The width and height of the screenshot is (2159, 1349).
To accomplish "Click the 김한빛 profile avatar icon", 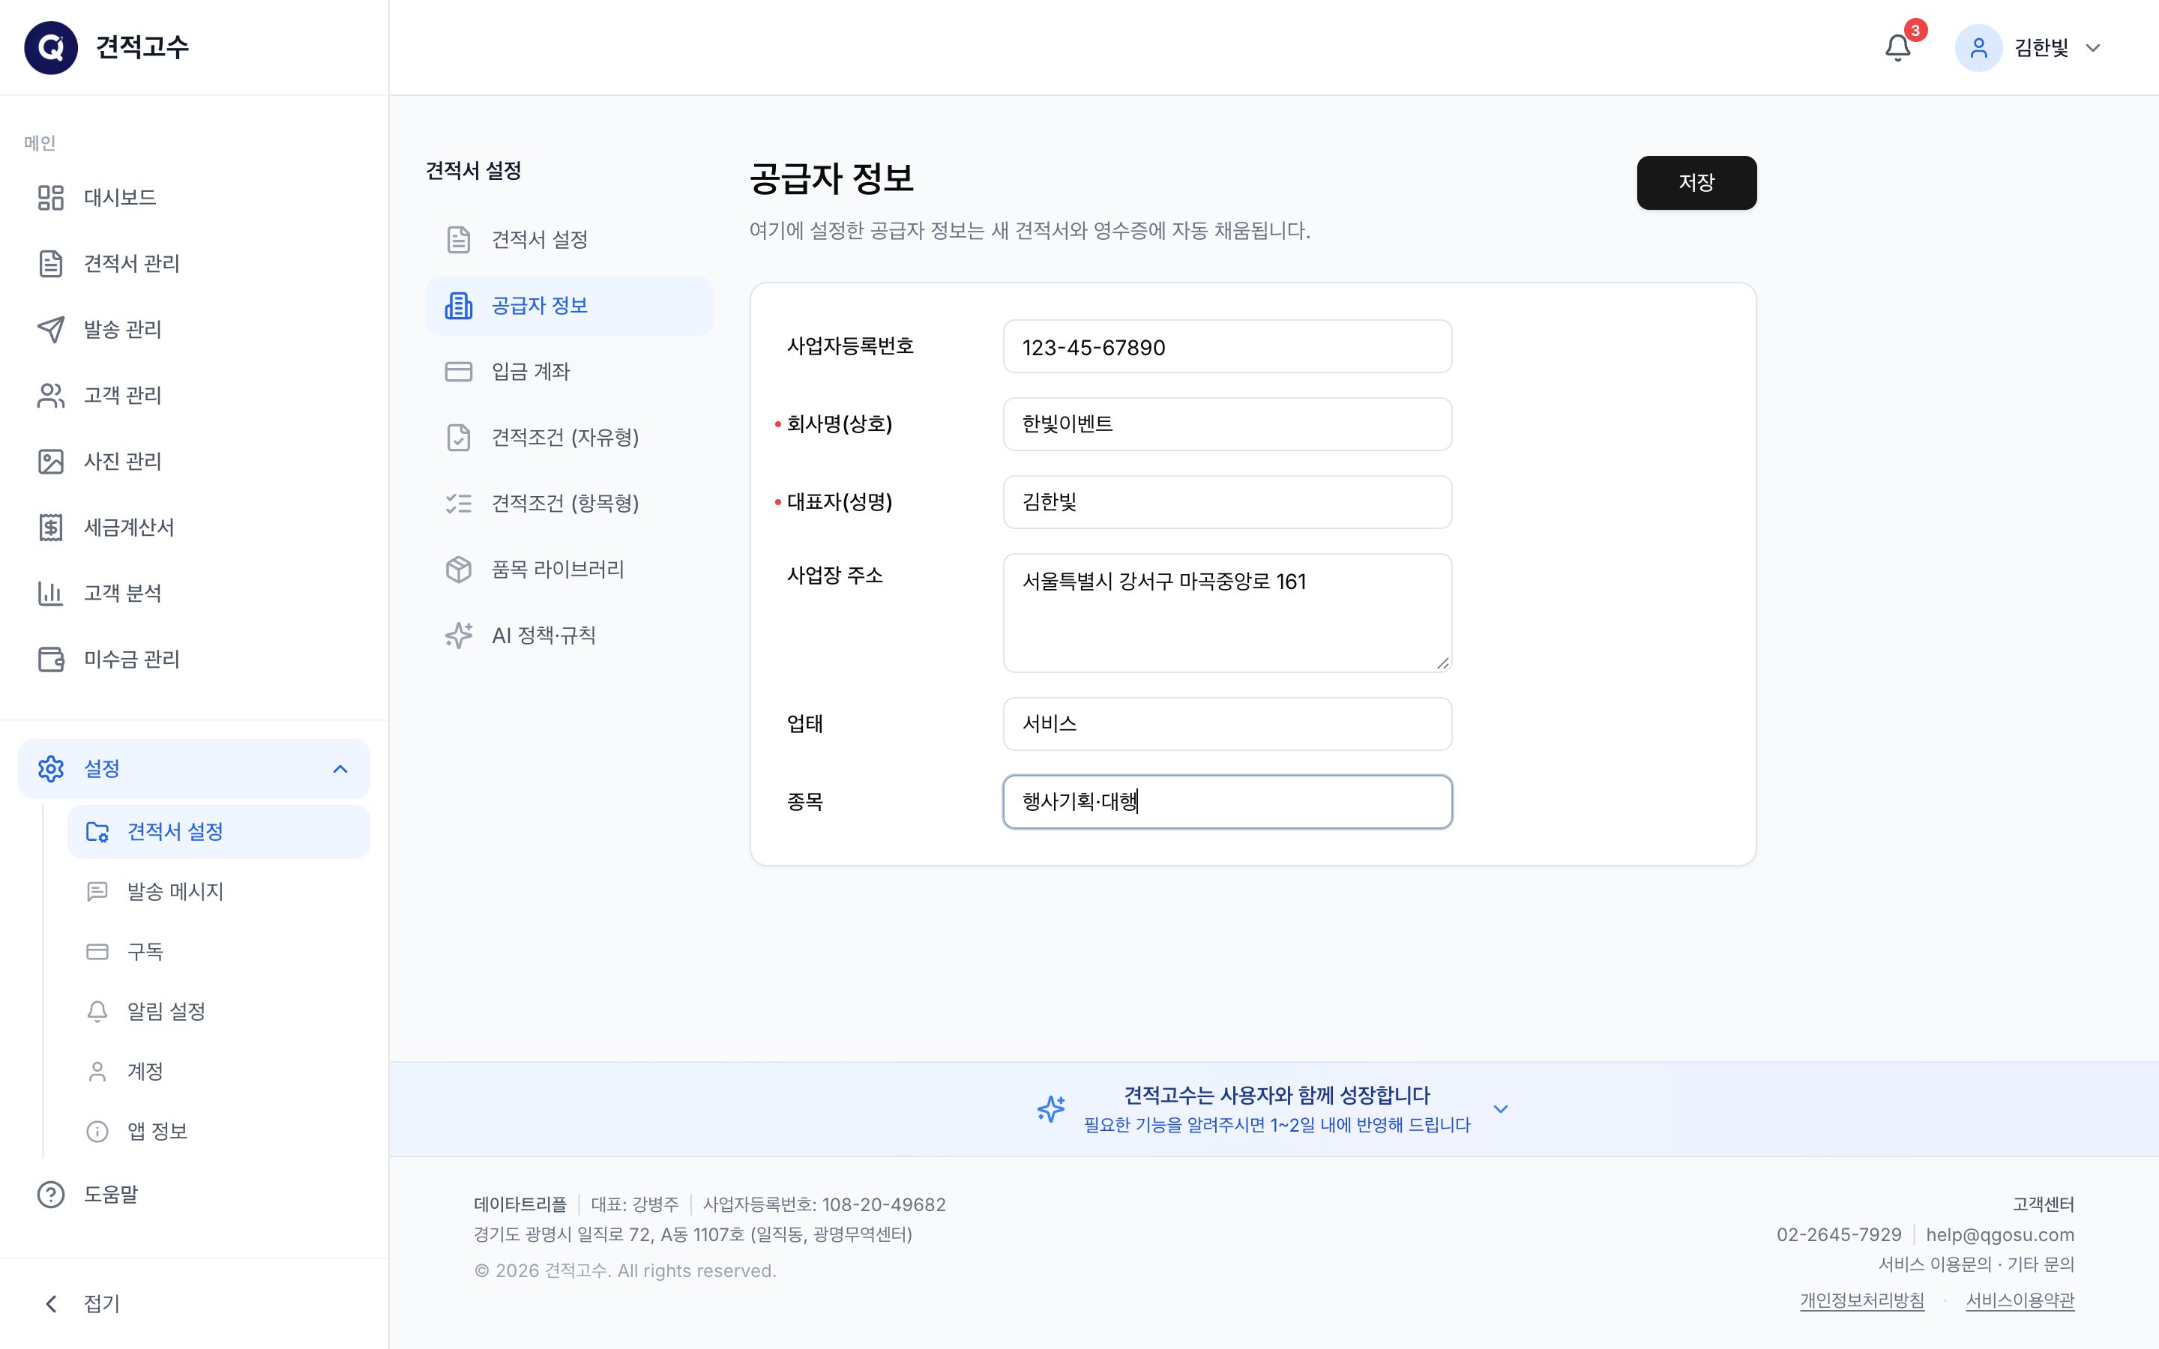I will (x=1978, y=47).
